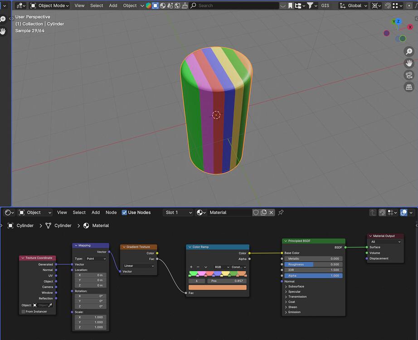This screenshot has width=418, height=340.
Task: Open the Material Output All dropdown
Action: click(385, 242)
